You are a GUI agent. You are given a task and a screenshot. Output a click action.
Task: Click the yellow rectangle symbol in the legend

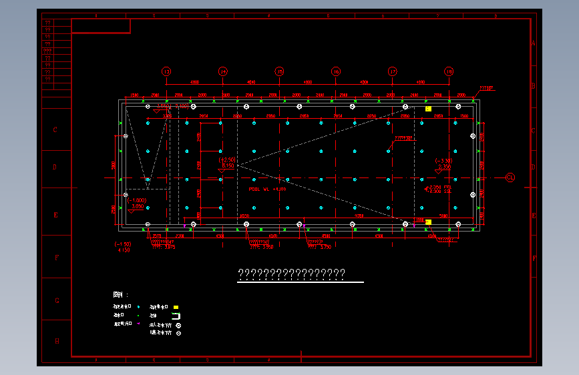176,307
